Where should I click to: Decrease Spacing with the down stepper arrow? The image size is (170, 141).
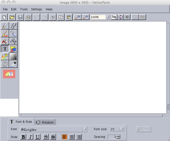118,138
